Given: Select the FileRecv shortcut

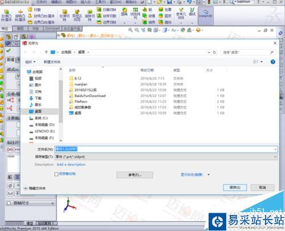Looking at the screenshot, I should click(78, 102).
